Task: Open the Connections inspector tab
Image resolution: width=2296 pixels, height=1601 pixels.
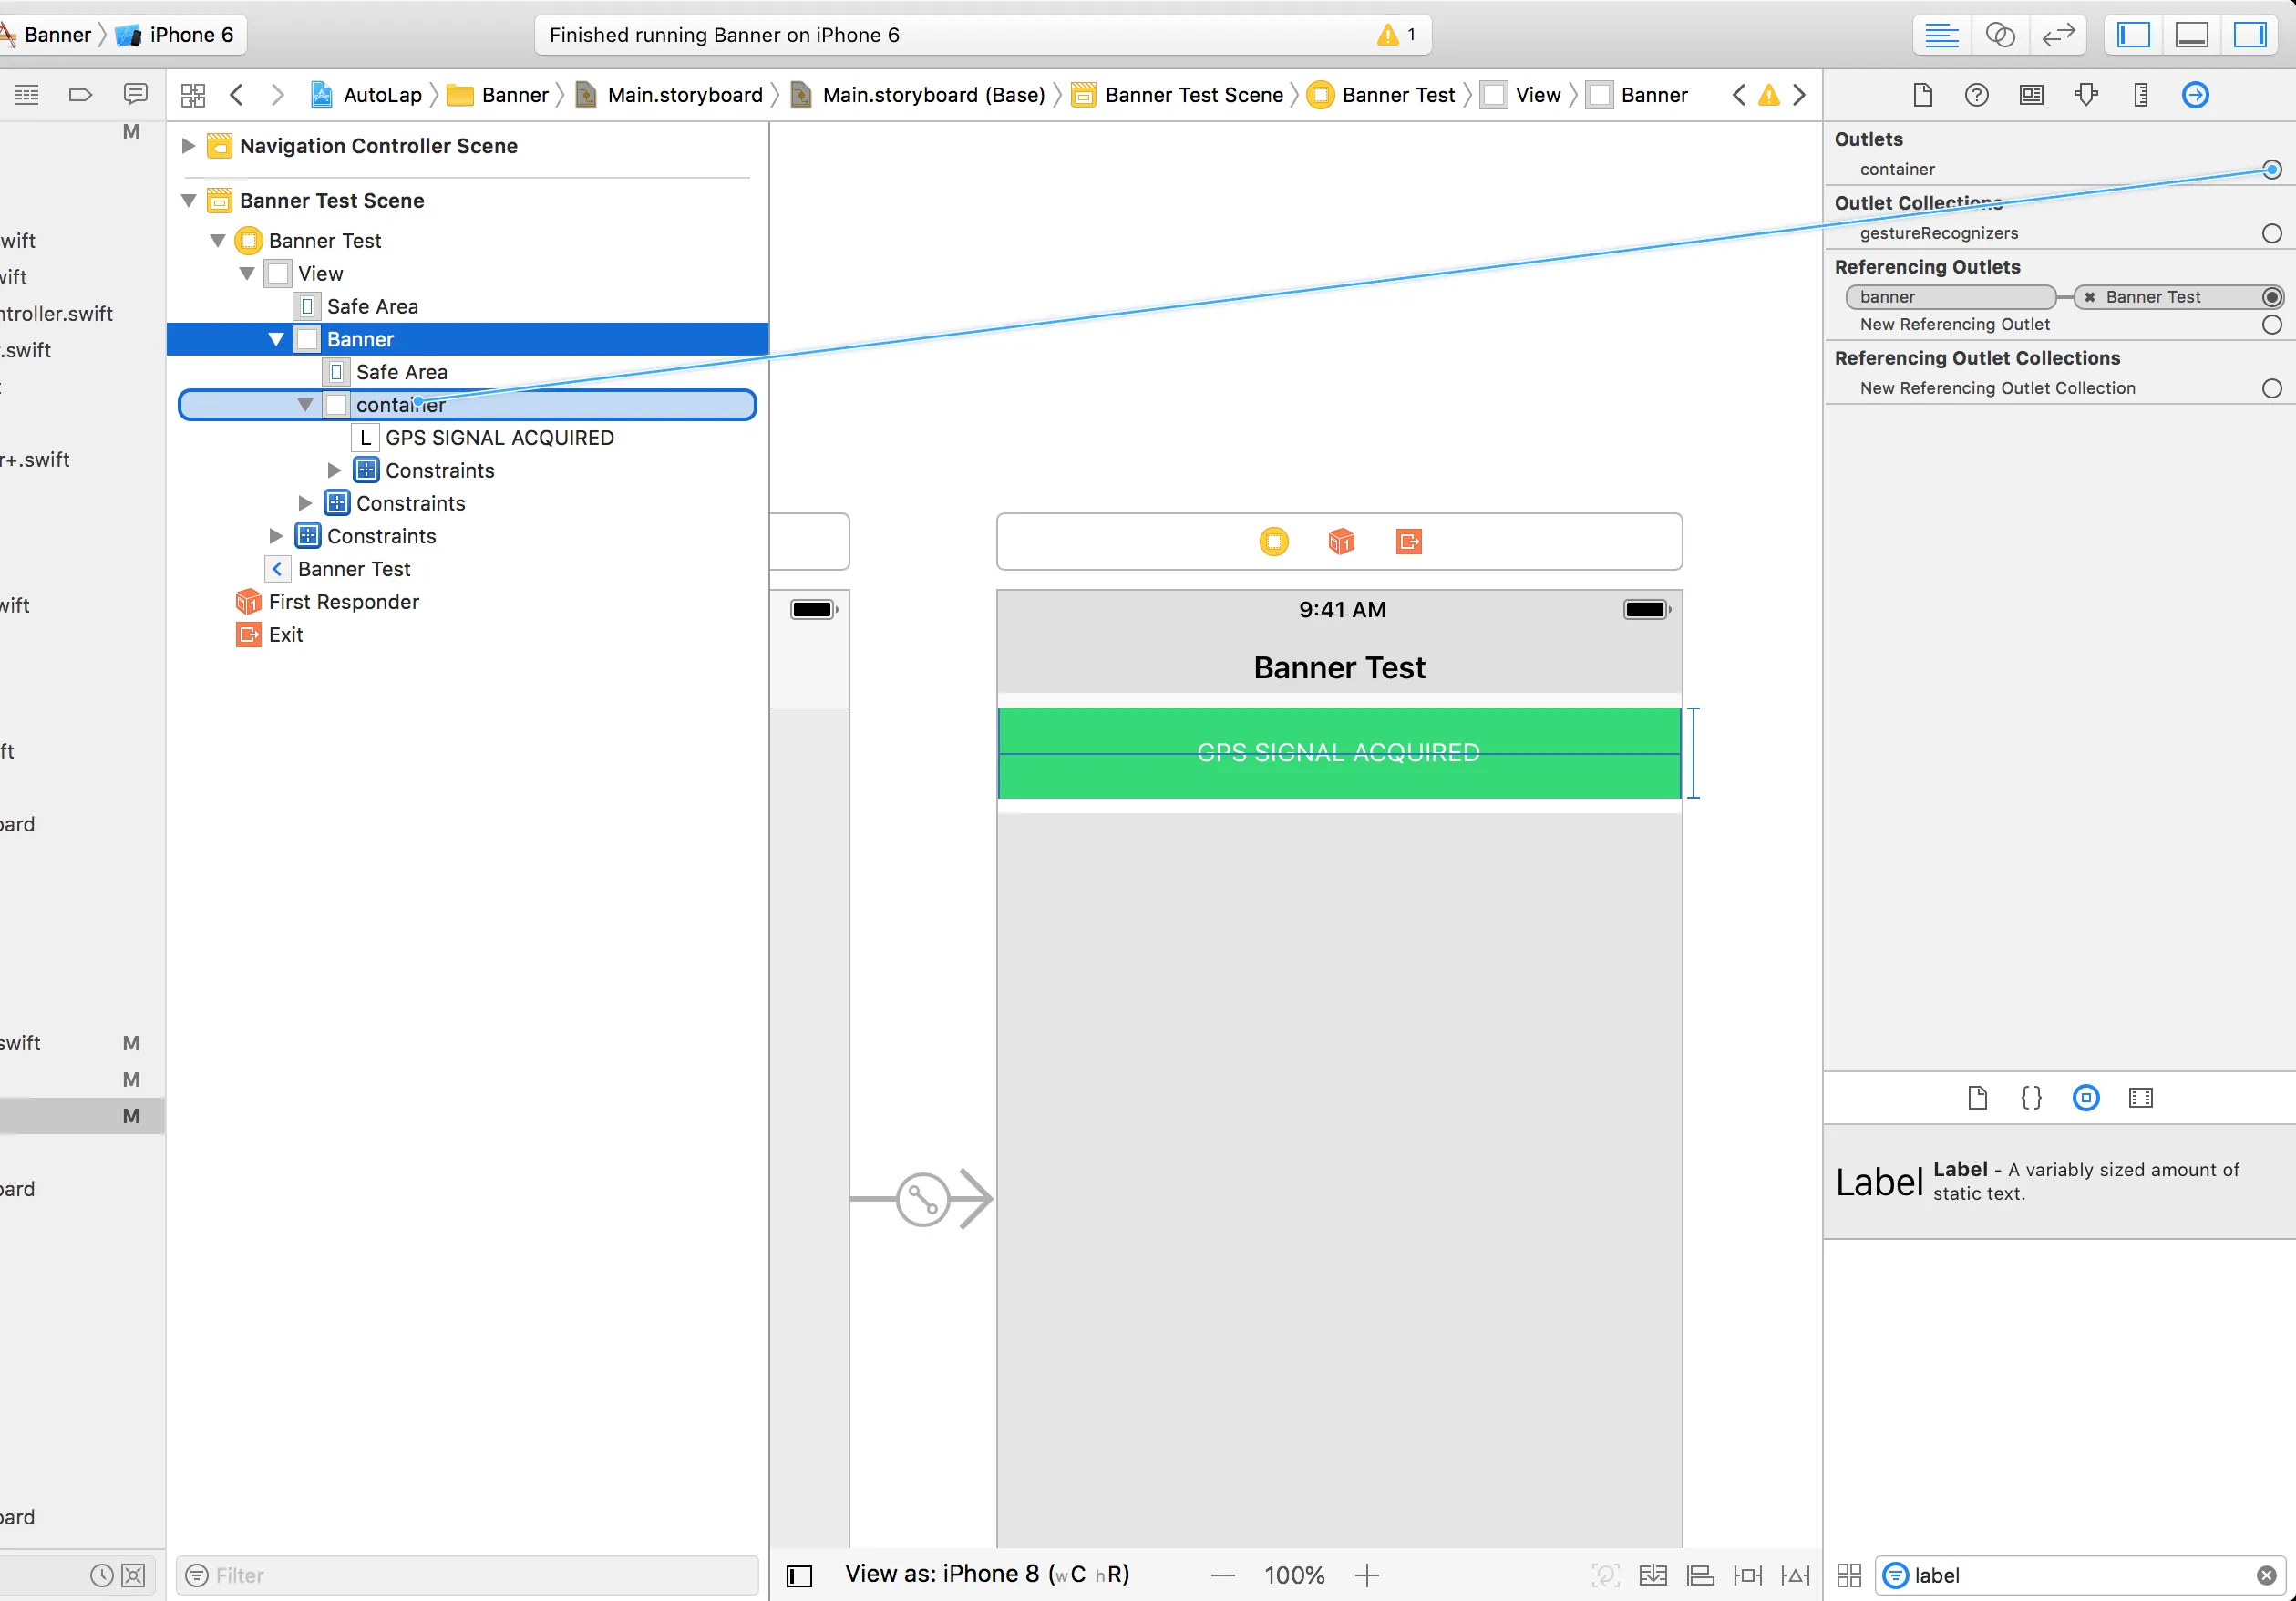Action: [x=2194, y=95]
